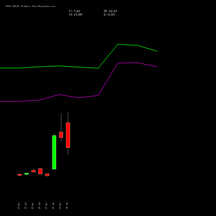Select the large red candle for 30 Apr

(68, 135)
